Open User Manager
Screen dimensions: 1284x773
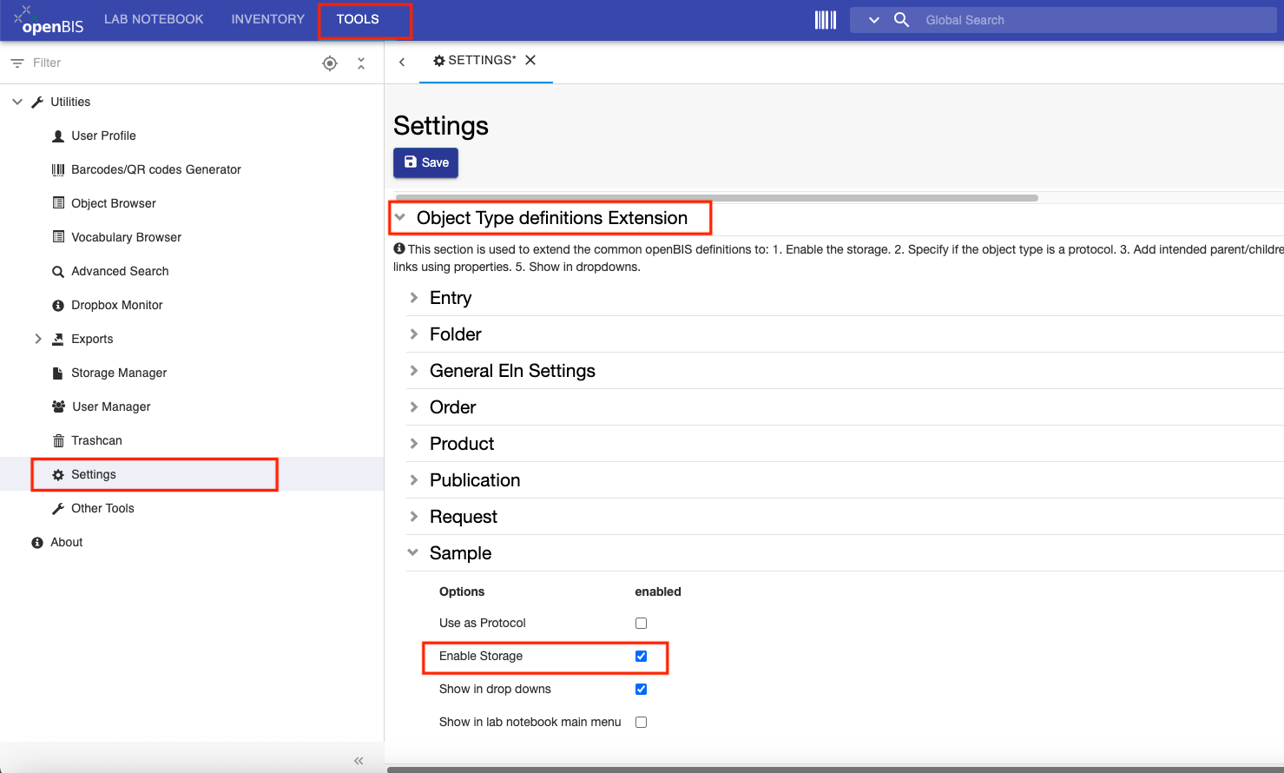coord(111,406)
